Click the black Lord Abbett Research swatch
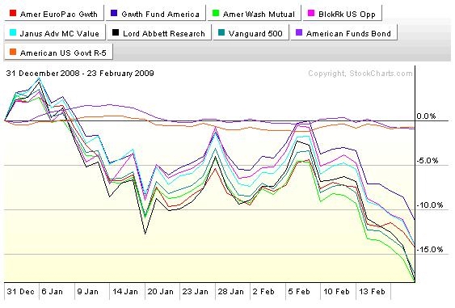This screenshot has height=308, width=455. pyautogui.click(x=116, y=32)
